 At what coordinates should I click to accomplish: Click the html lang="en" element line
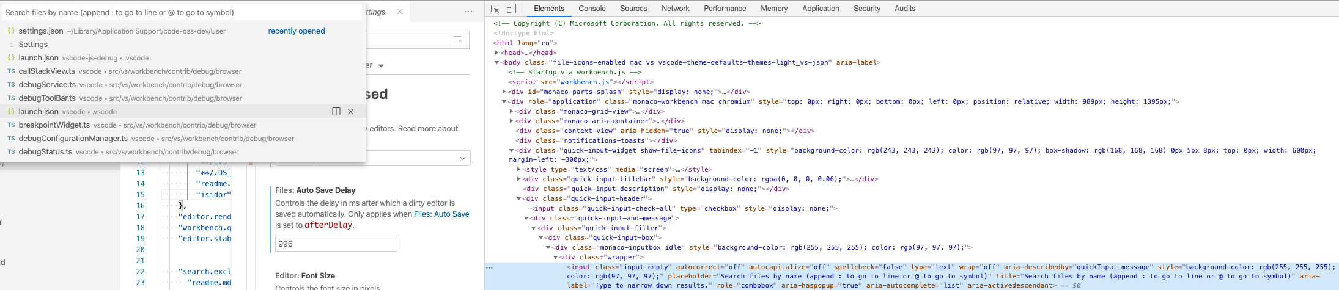pos(526,43)
